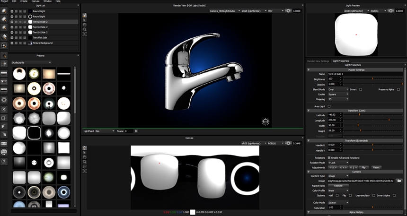Click the Saturation slider handle

(373, 207)
